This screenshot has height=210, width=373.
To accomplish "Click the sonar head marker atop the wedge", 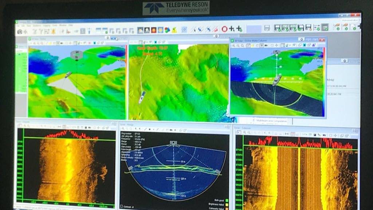I will coord(173,143).
